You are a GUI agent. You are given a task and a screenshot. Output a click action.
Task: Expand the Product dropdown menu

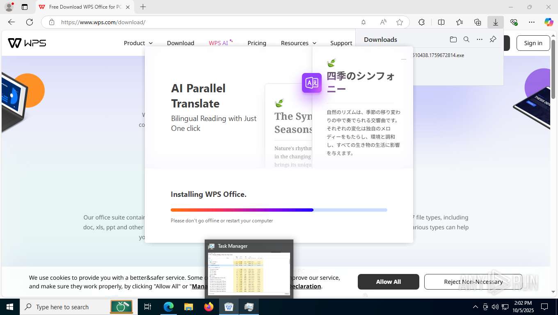[138, 43]
